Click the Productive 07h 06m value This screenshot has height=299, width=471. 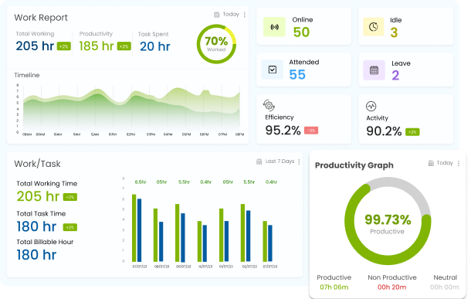[334, 287]
